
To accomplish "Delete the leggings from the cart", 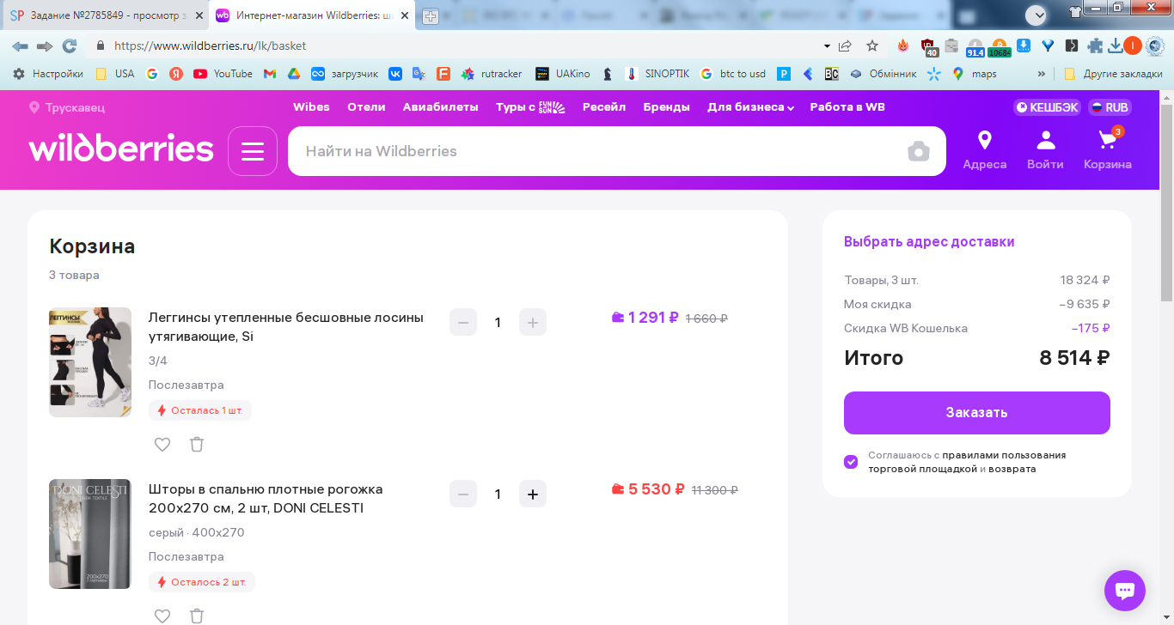I will 197,444.
